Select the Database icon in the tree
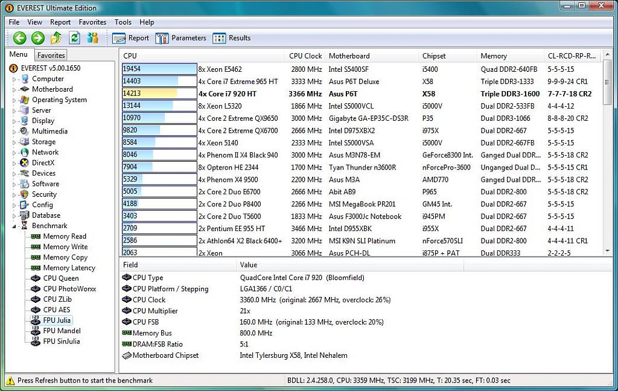This screenshot has height=391, width=618. 24,215
